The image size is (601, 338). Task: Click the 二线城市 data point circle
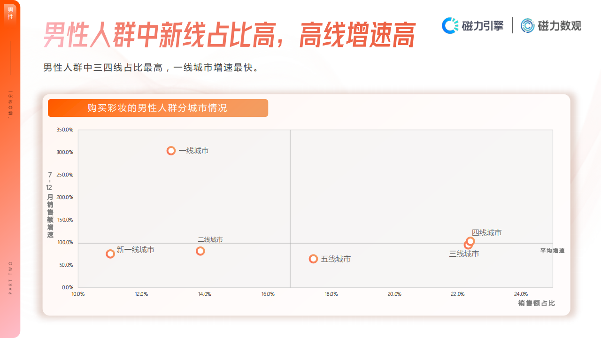[200, 251]
